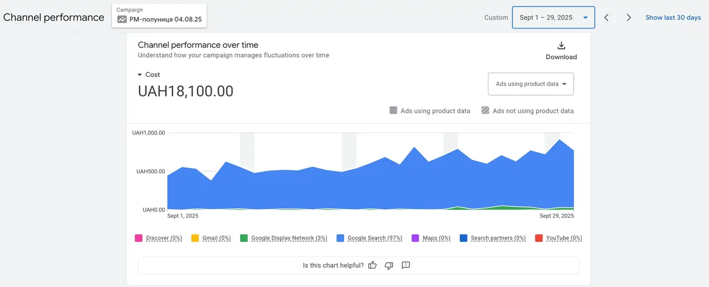The image size is (709, 287).
Task: Expand the Ads using product data dropdown
Action: [531, 84]
